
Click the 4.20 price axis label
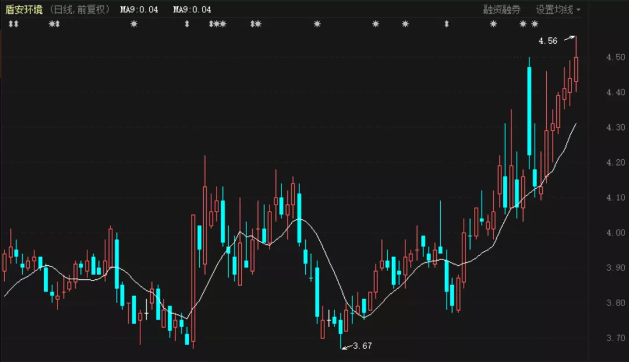[x=616, y=163]
